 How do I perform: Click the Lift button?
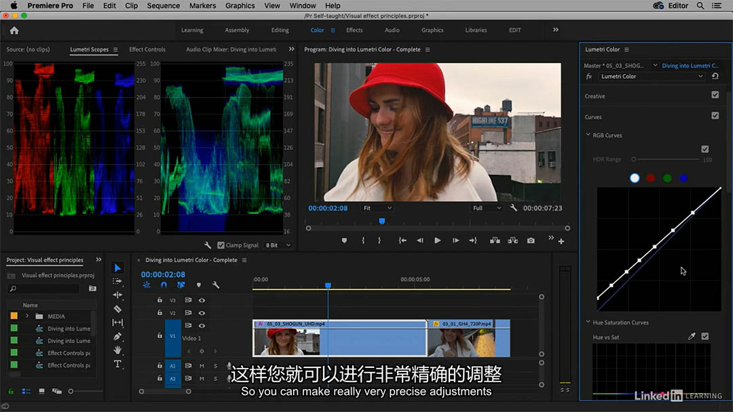(x=495, y=241)
